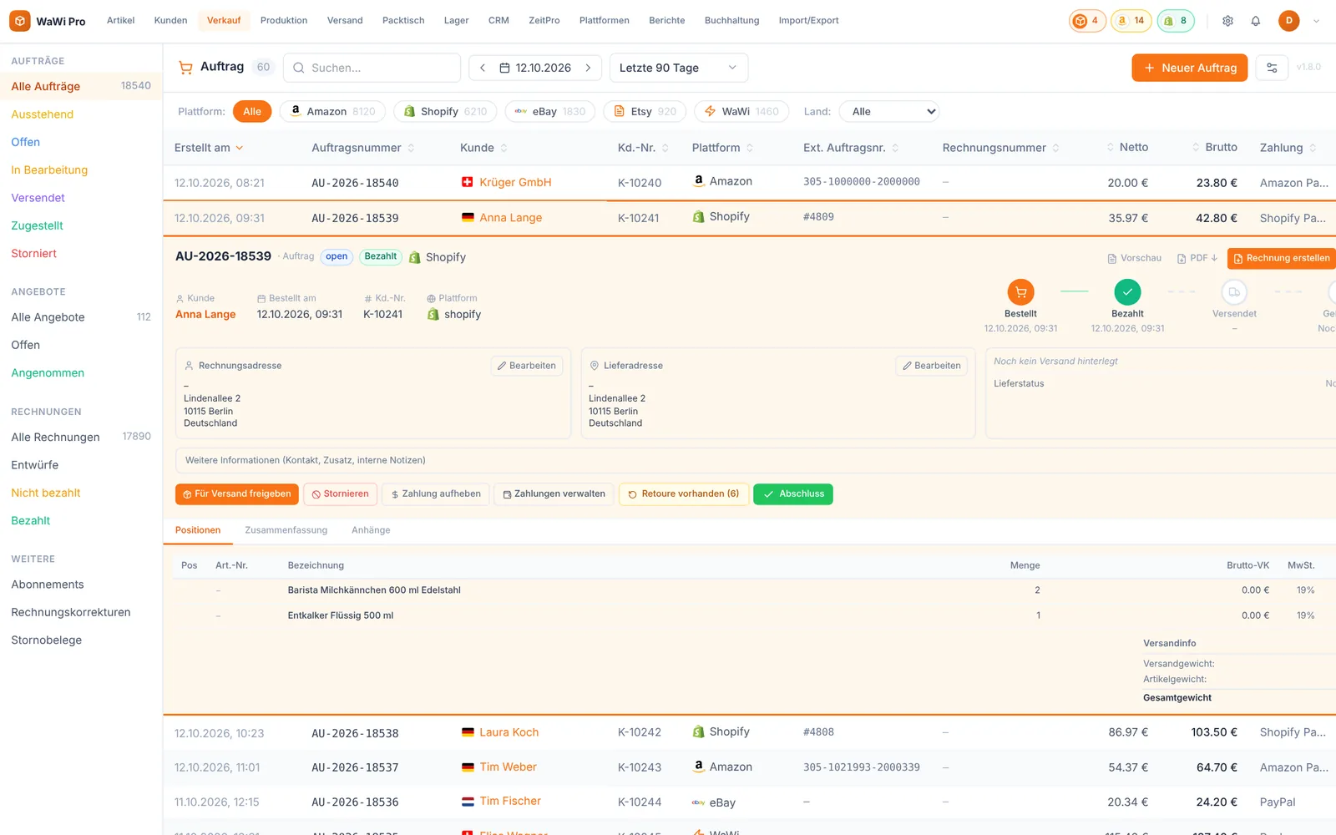Screen dimensions: 1336x835
Task: Expand the user menu chevron
Action: (1316, 21)
